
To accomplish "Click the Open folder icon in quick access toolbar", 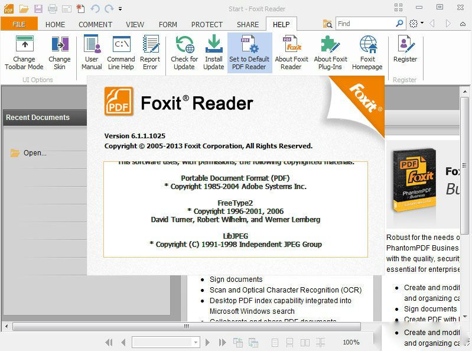I will (x=24, y=8).
